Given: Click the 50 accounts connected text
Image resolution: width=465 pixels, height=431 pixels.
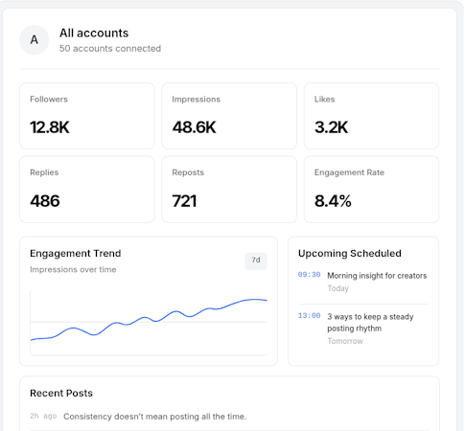Looking at the screenshot, I should [x=110, y=49].
